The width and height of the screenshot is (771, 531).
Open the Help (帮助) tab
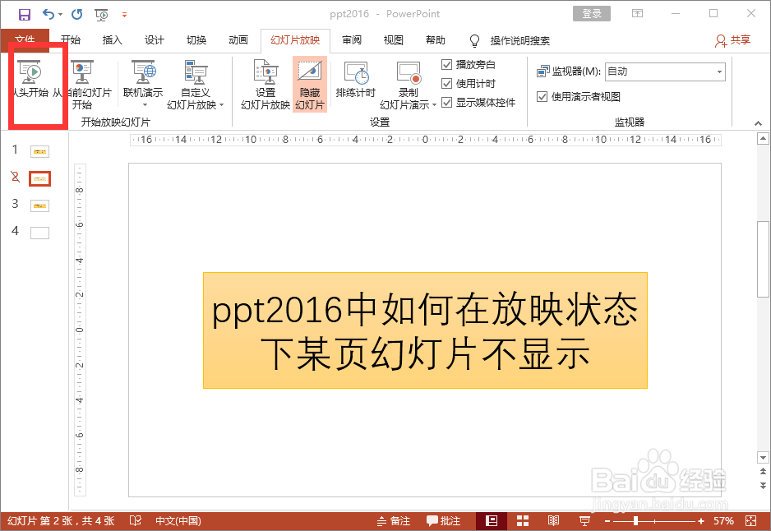point(435,40)
